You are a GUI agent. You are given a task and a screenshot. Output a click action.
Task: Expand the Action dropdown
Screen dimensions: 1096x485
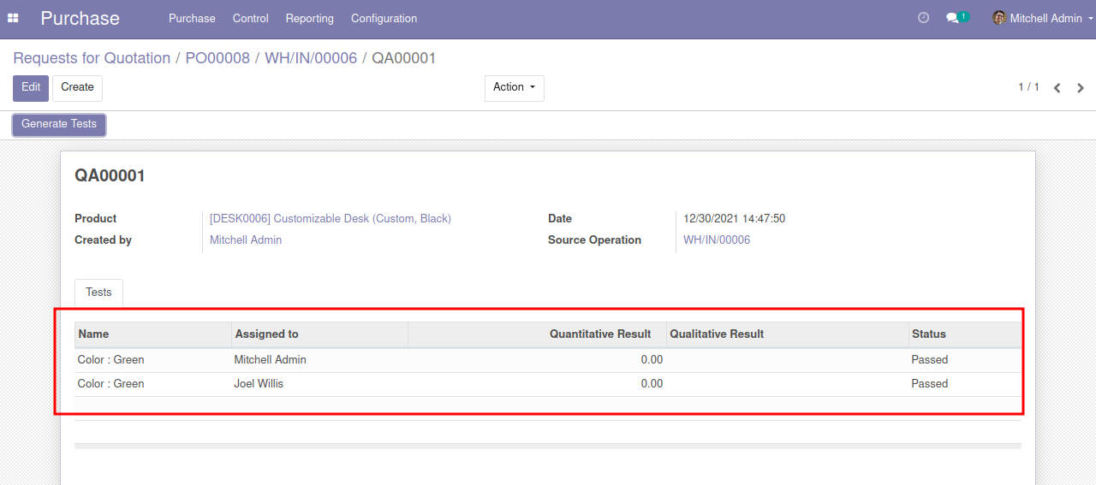click(515, 88)
